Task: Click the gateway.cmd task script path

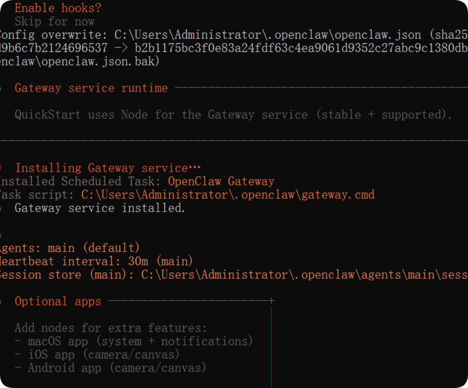Action: 228,195
